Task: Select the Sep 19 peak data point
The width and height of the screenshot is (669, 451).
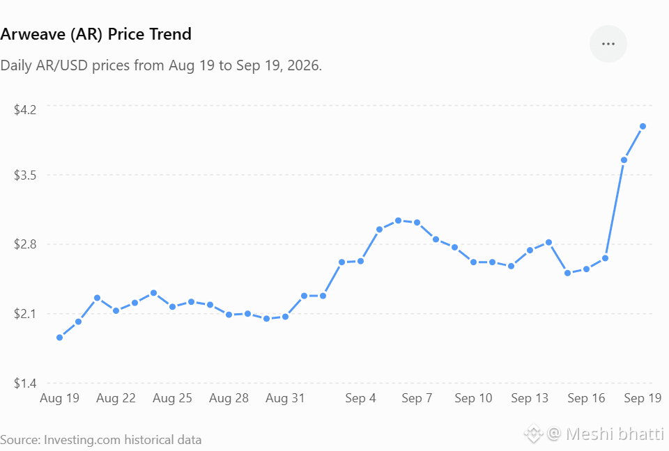Action: click(x=643, y=126)
